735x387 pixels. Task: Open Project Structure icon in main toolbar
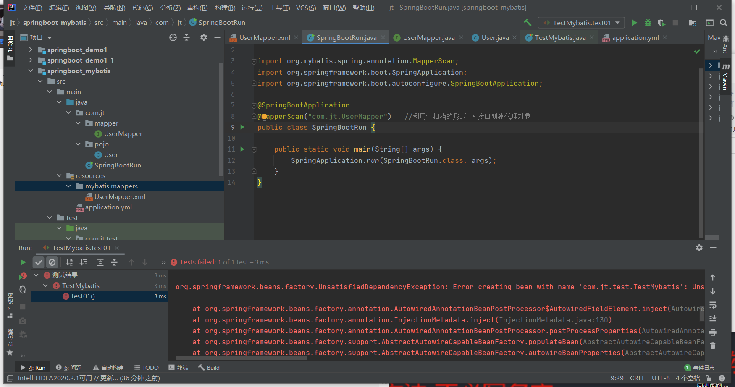693,23
